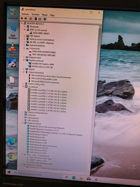Click the File Explorer taskbar icon

tap(81, 178)
